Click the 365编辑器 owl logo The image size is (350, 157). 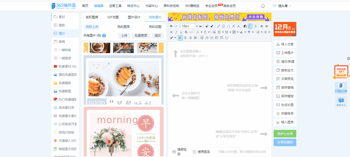click(x=64, y=6)
